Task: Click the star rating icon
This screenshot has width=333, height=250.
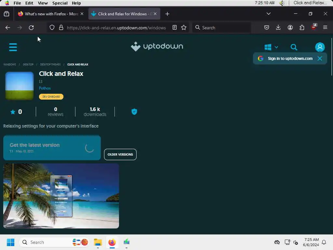Action: (x=13, y=112)
